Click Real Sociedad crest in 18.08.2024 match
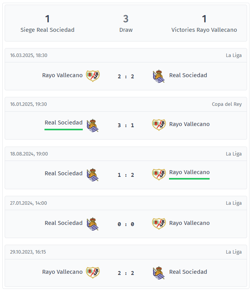The width and height of the screenshot is (251, 292). pyautogui.click(x=93, y=174)
